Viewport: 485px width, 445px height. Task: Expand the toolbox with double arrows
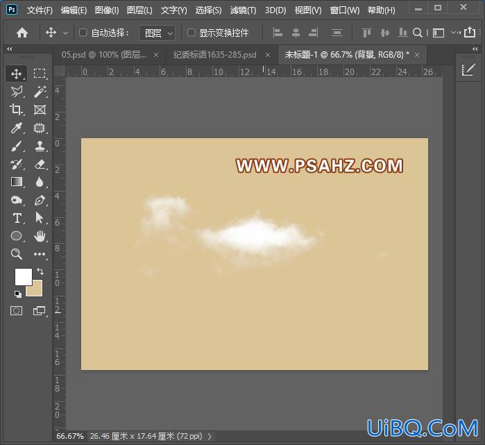point(10,49)
